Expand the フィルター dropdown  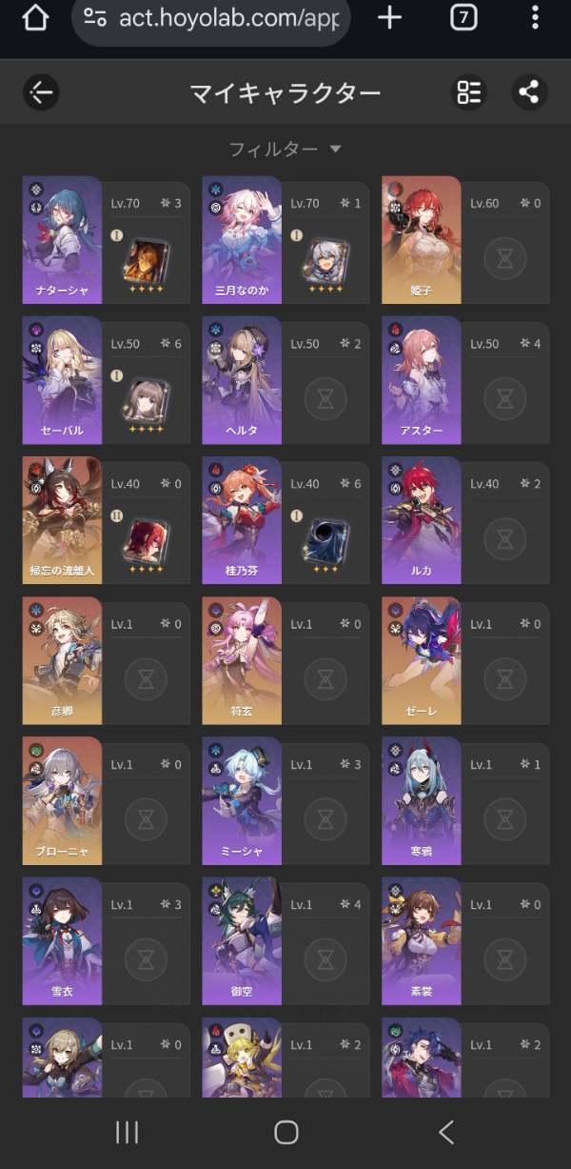285,149
